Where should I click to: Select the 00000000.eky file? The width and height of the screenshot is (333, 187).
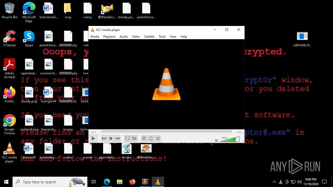(x=68, y=39)
